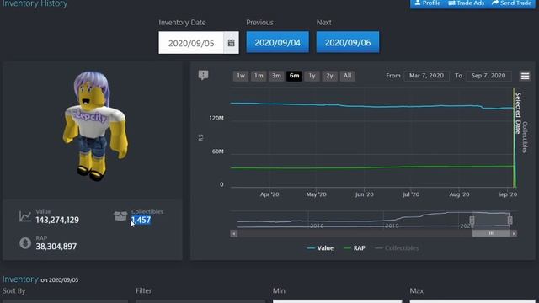Select the 1y chart range
Screen dimensions: 539x303
click(x=312, y=76)
